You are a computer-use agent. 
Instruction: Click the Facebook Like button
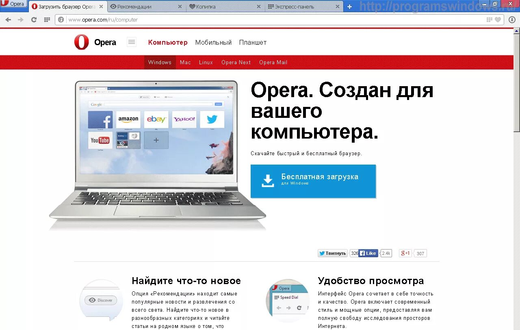click(x=368, y=253)
